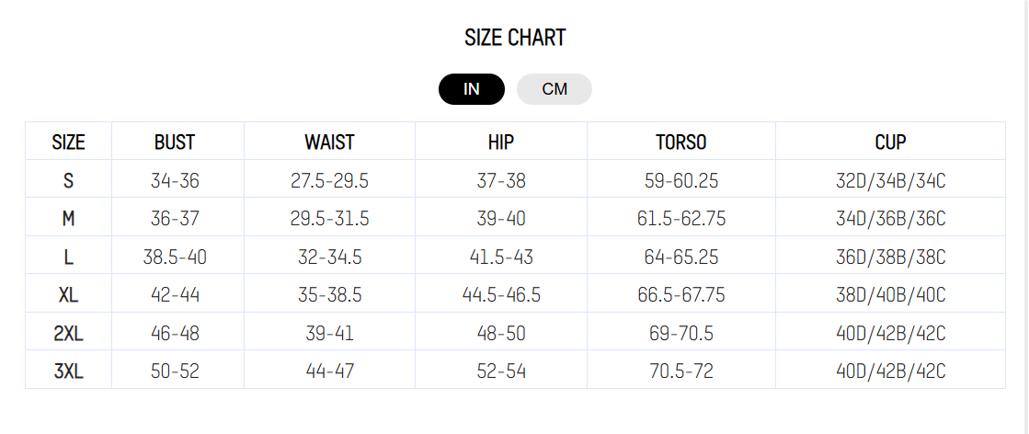Select the M size row label

click(69, 219)
